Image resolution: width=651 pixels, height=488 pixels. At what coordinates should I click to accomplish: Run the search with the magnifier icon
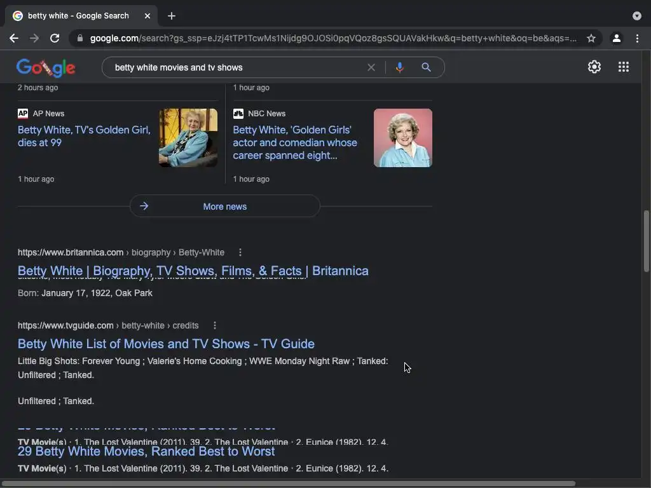coord(426,67)
